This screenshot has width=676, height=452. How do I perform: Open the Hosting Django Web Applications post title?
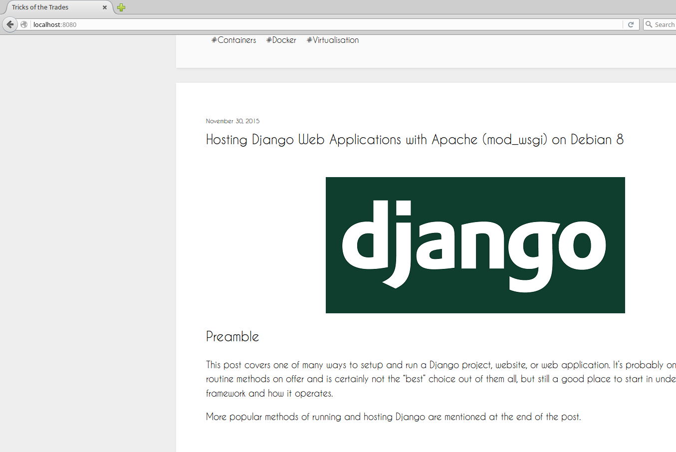(x=415, y=140)
